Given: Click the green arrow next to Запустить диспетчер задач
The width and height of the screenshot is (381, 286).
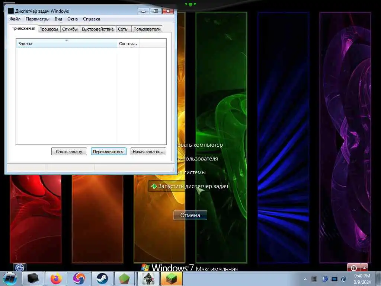Looking at the screenshot, I should coord(154,186).
